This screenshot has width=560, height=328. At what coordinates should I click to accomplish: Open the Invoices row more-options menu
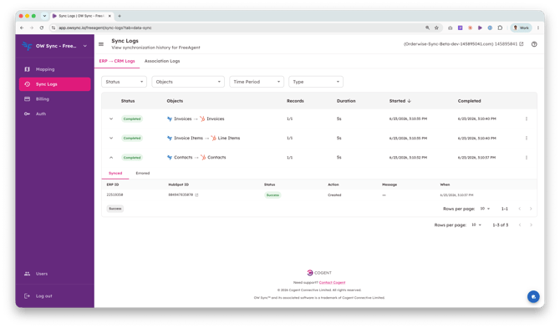[526, 119]
